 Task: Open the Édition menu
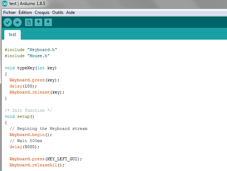tap(25, 12)
